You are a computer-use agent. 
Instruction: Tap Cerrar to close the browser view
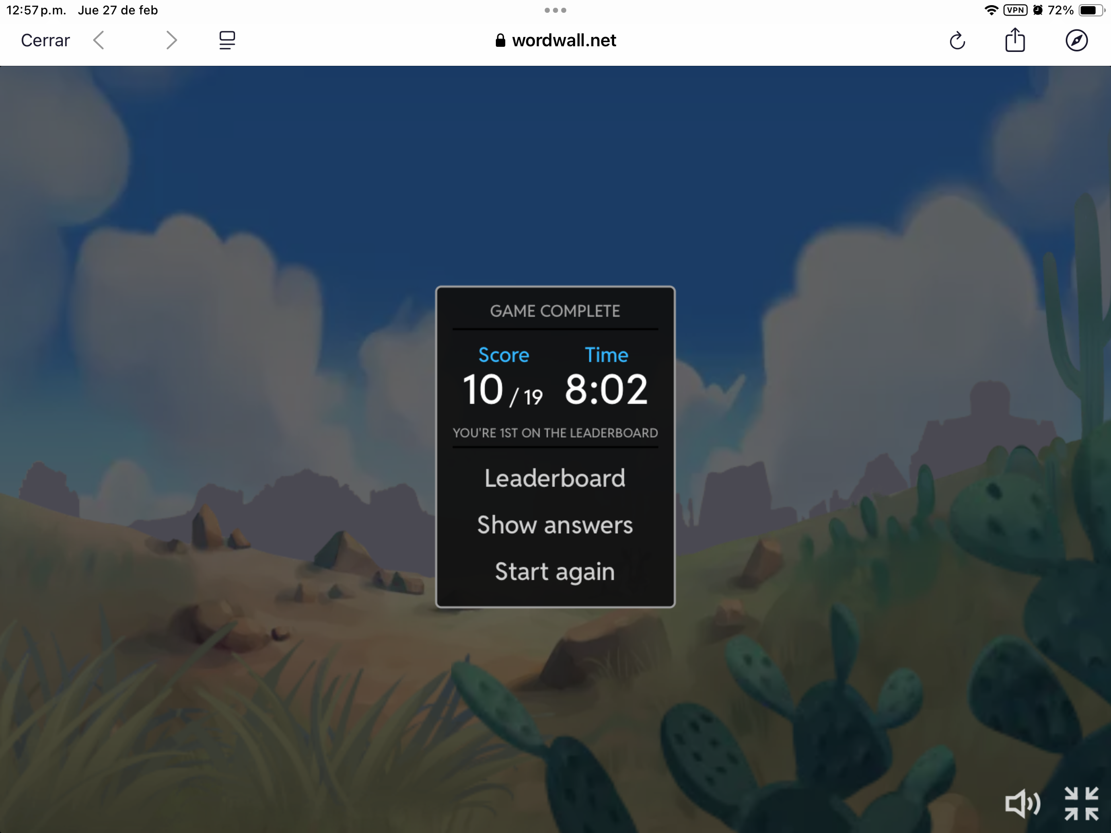(x=45, y=41)
